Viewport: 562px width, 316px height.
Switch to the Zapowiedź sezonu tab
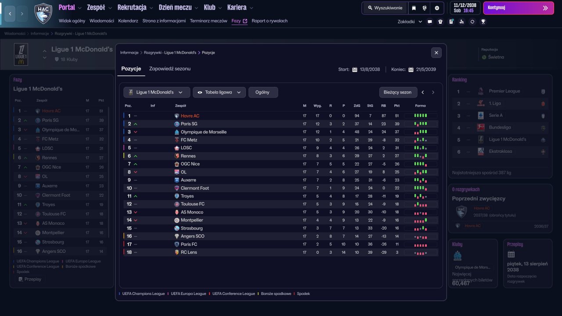[x=170, y=69]
